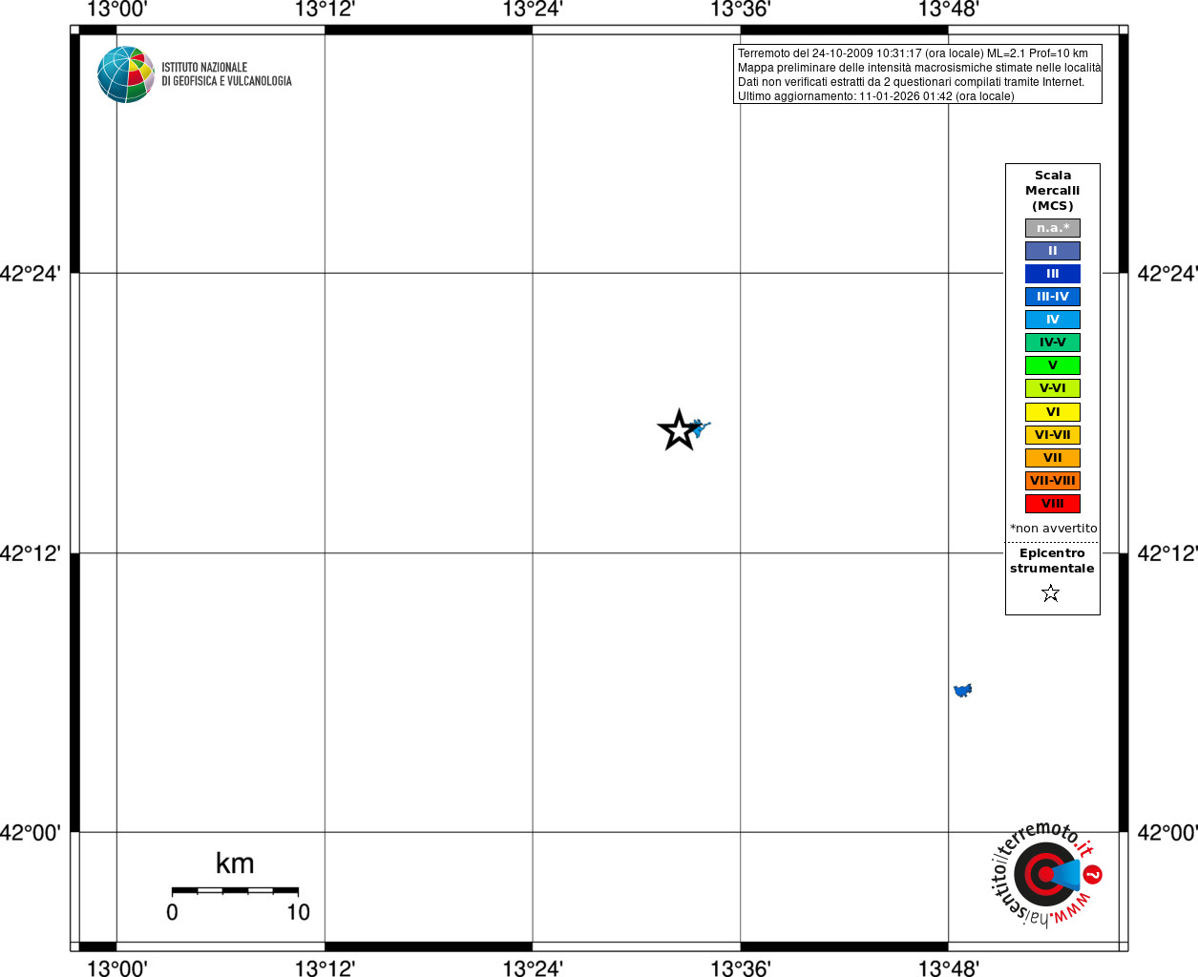The height and width of the screenshot is (977, 1198).
Task: Click the 'ISTITUTO NAZIONALE DI GEOFISICA' text
Action: (226, 74)
